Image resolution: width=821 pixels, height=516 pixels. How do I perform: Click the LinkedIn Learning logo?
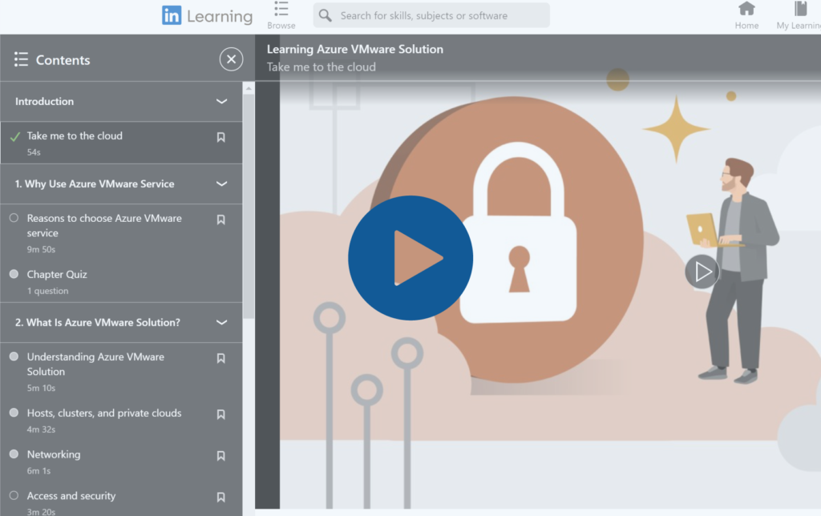point(208,16)
